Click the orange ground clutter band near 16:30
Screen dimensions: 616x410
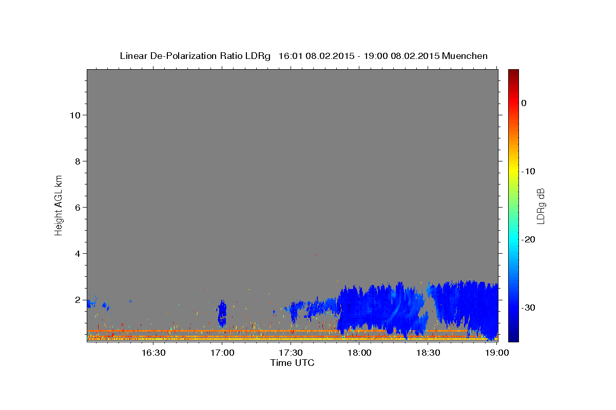pyautogui.click(x=154, y=331)
